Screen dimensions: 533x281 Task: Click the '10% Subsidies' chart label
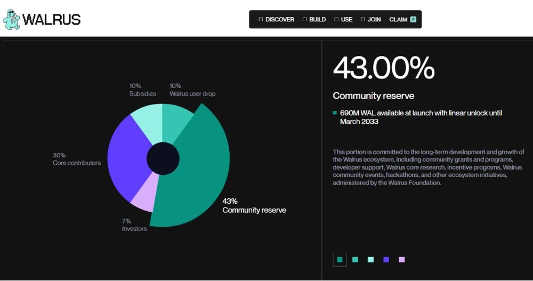pyautogui.click(x=143, y=90)
